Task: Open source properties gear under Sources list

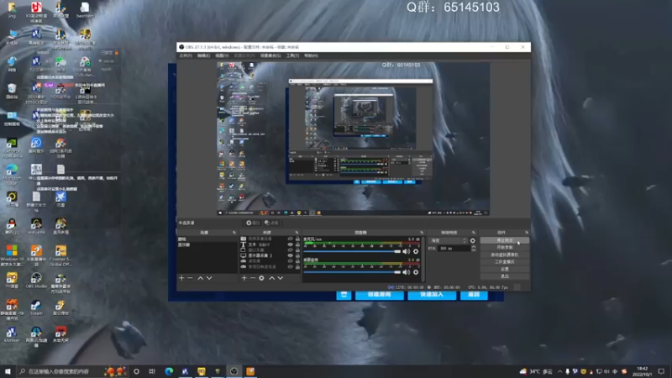Action: 261,278
